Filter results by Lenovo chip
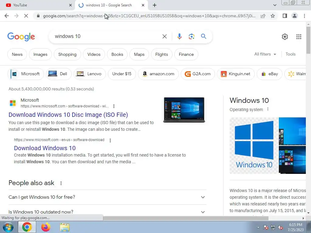 point(90,74)
